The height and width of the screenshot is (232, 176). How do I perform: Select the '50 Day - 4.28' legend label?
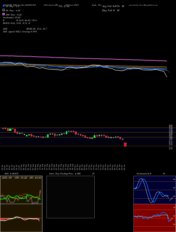coord(13,11)
